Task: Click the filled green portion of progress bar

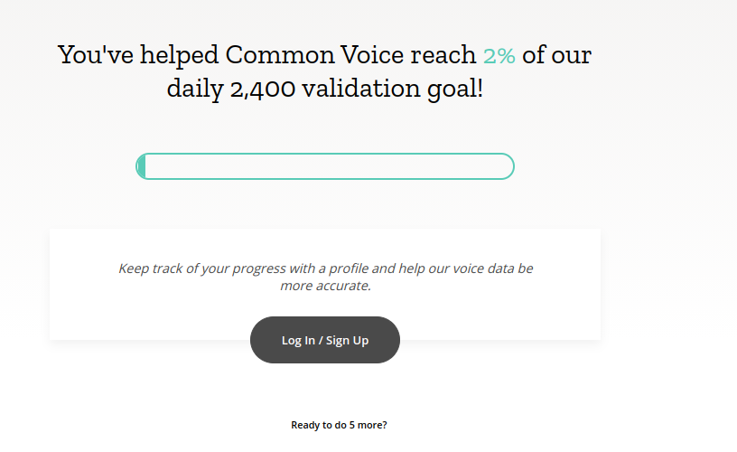Action: coord(141,166)
